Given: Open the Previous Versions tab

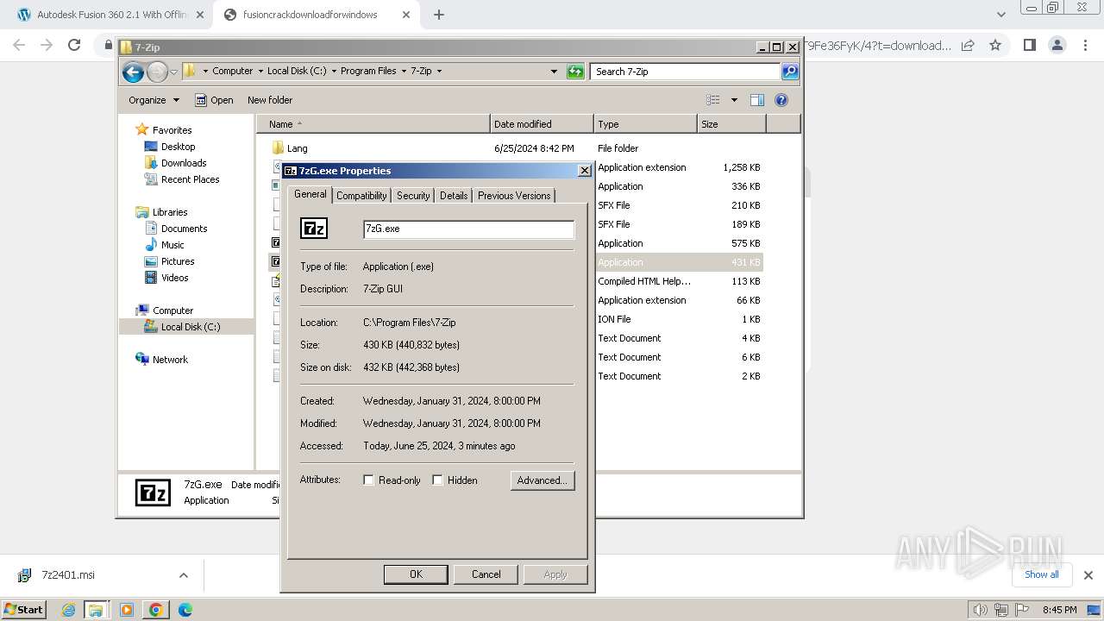Looking at the screenshot, I should [x=514, y=196].
